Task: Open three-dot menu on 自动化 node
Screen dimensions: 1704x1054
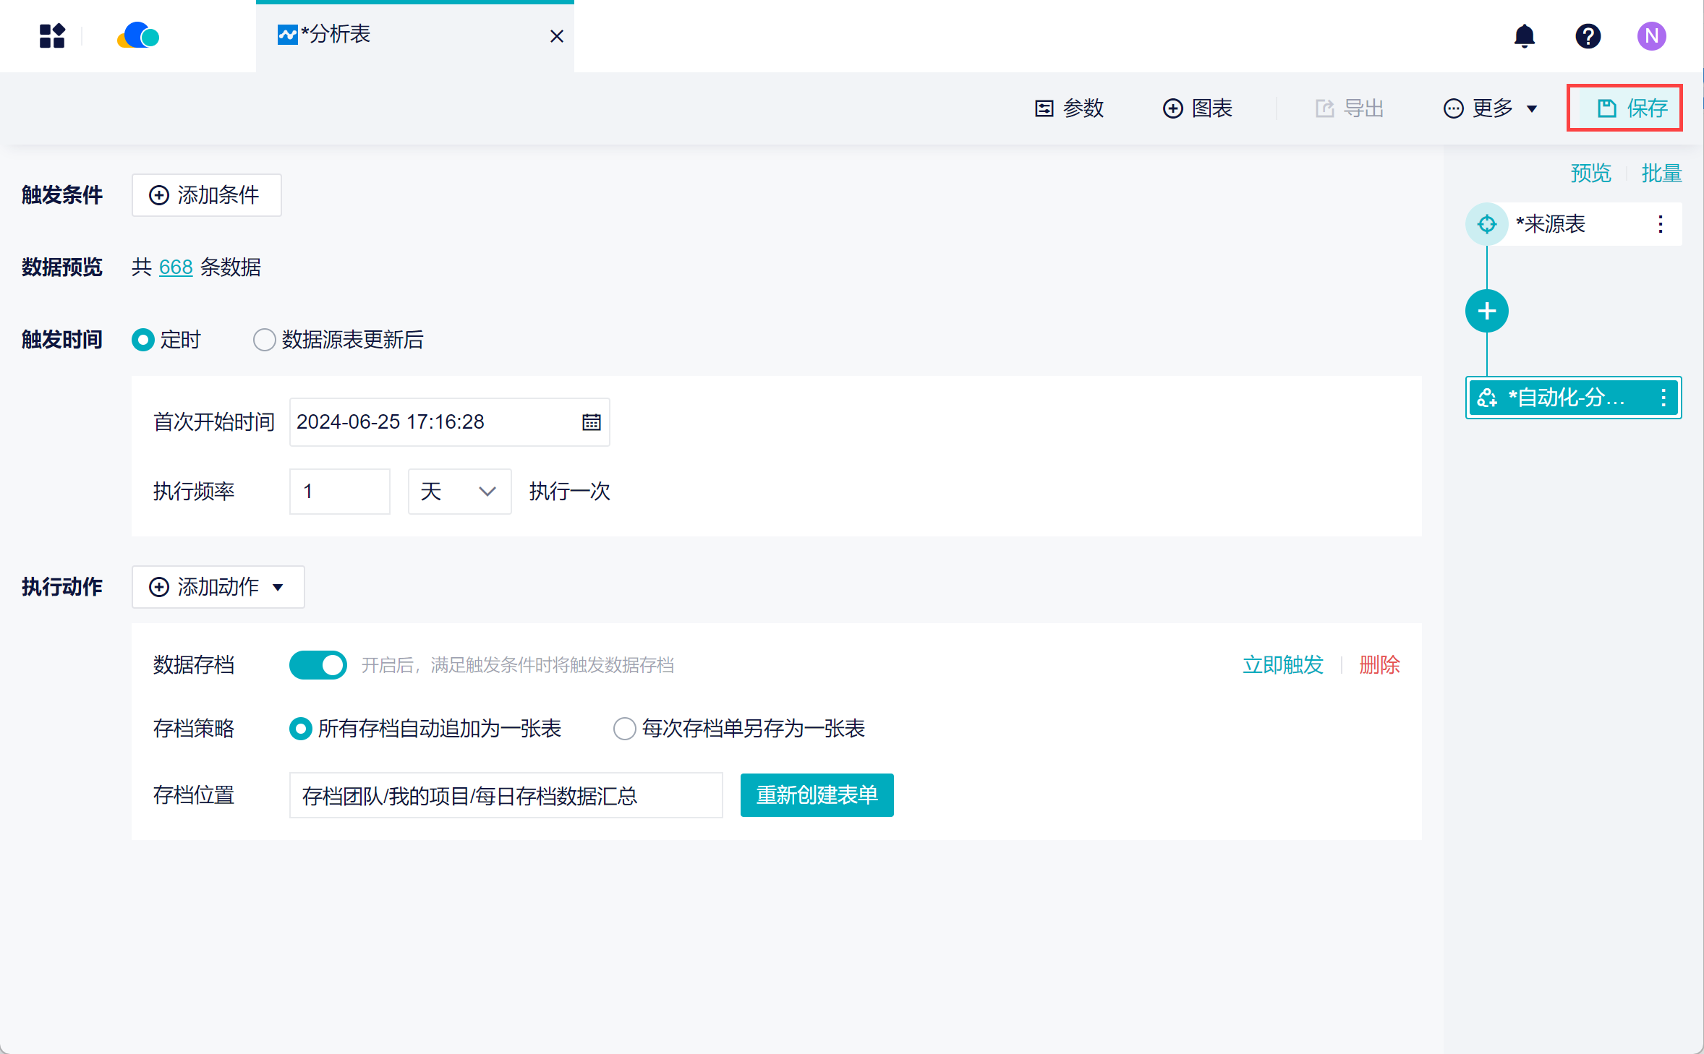Action: click(x=1663, y=398)
